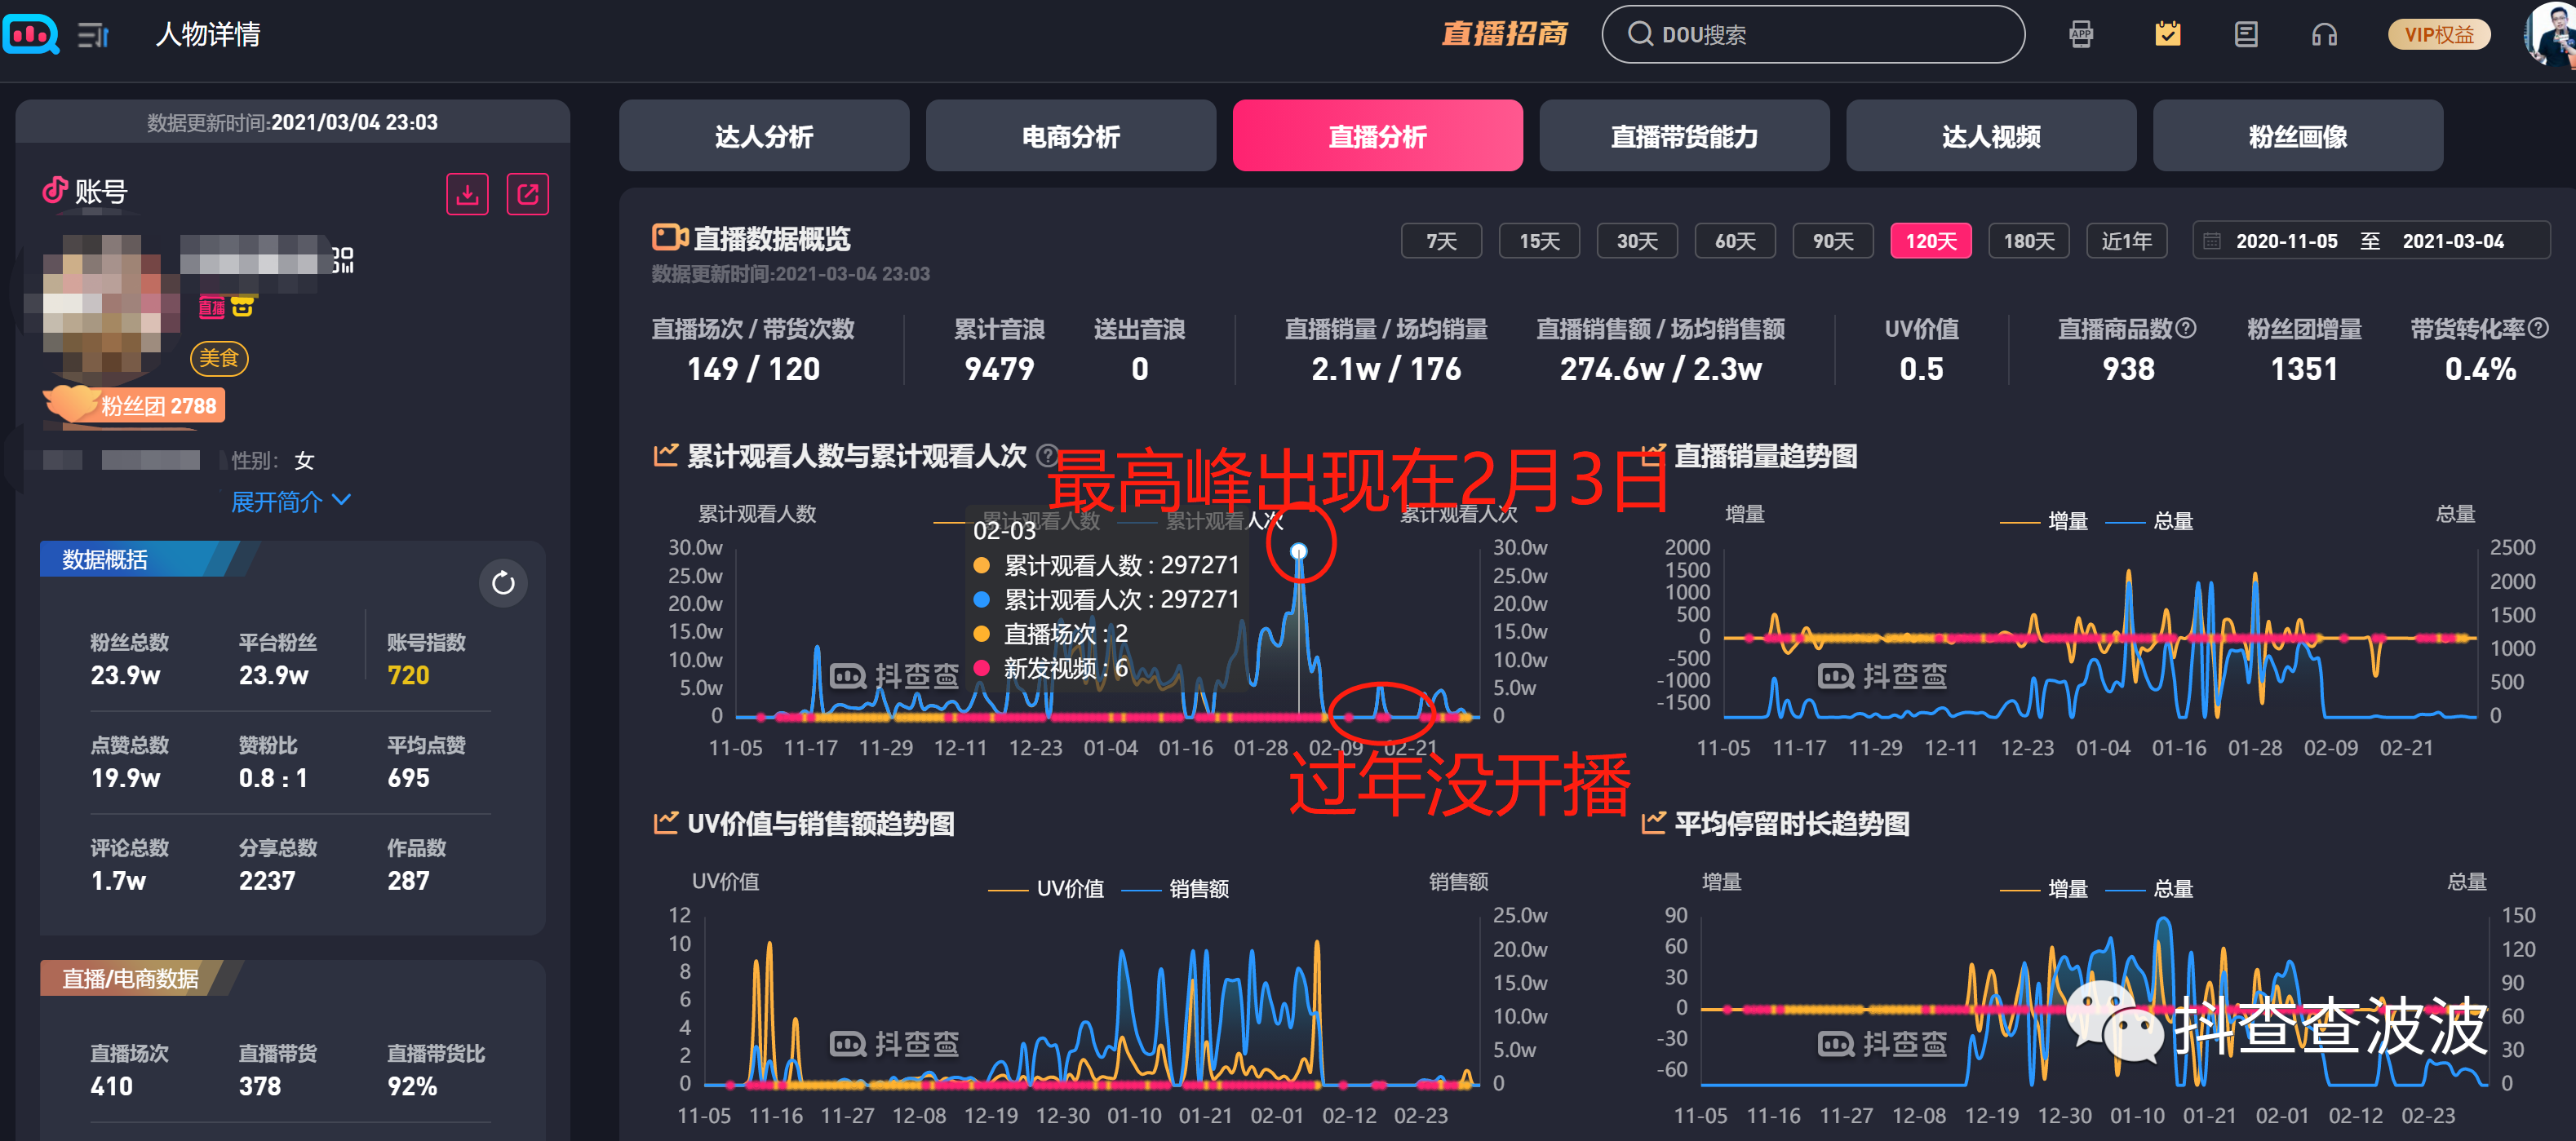Toggle 销售额 legend in UV chart
2576x1141 pixels.
tap(1175, 889)
